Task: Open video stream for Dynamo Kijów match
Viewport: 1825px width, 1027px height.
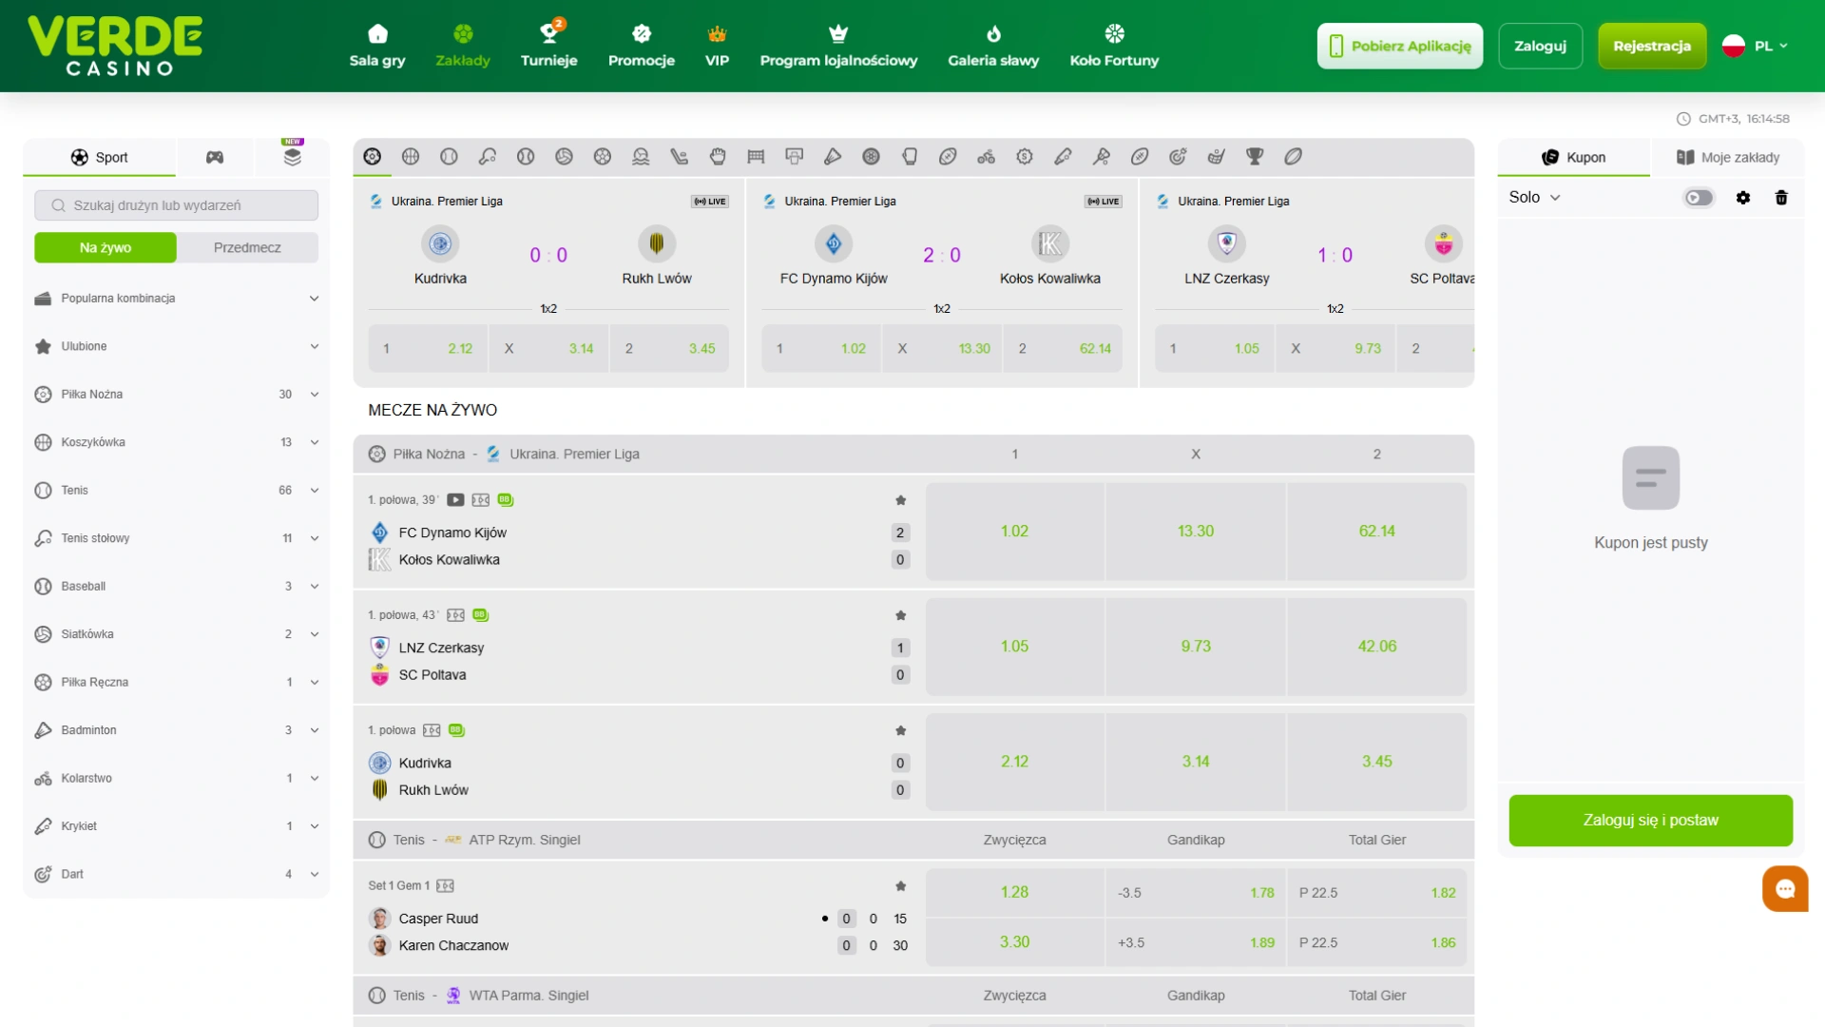Action: pos(455,500)
